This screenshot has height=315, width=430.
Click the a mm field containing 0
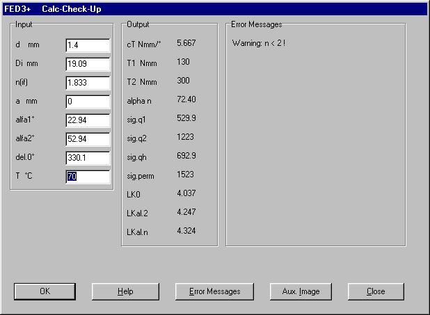click(88, 102)
